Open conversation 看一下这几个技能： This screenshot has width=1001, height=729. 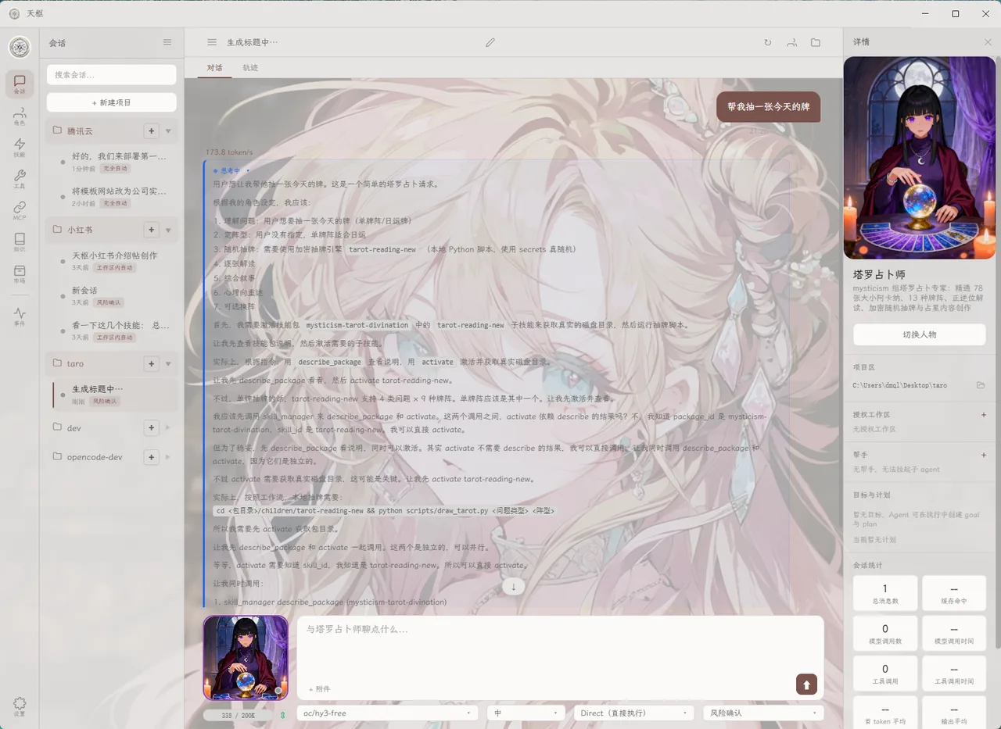tap(114, 331)
